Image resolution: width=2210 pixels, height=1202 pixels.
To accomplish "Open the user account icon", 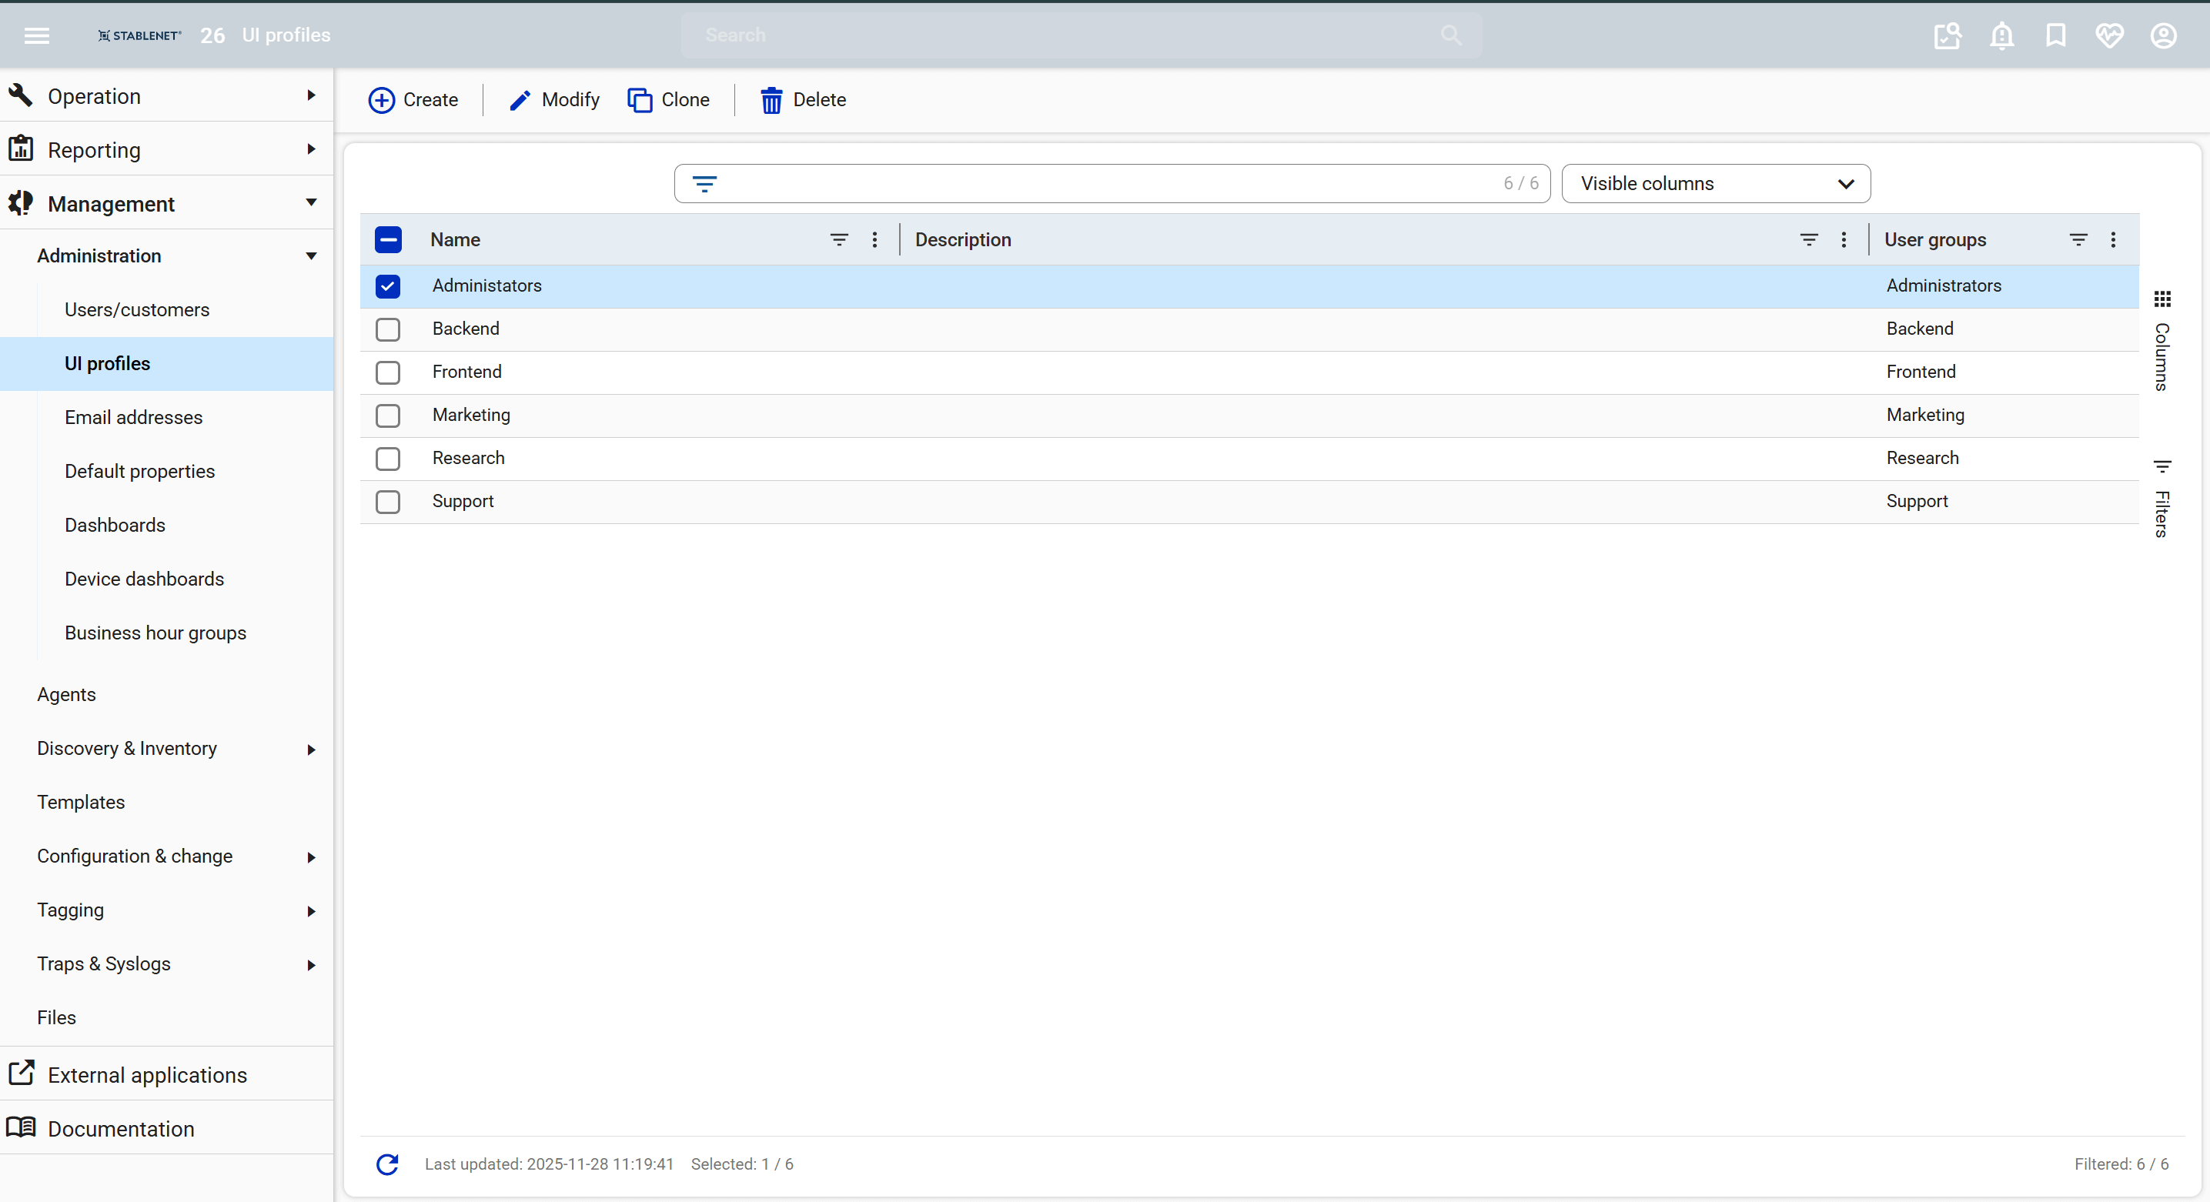I will click(2163, 35).
